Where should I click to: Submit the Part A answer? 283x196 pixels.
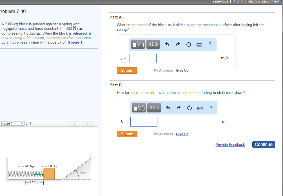[x=127, y=70]
